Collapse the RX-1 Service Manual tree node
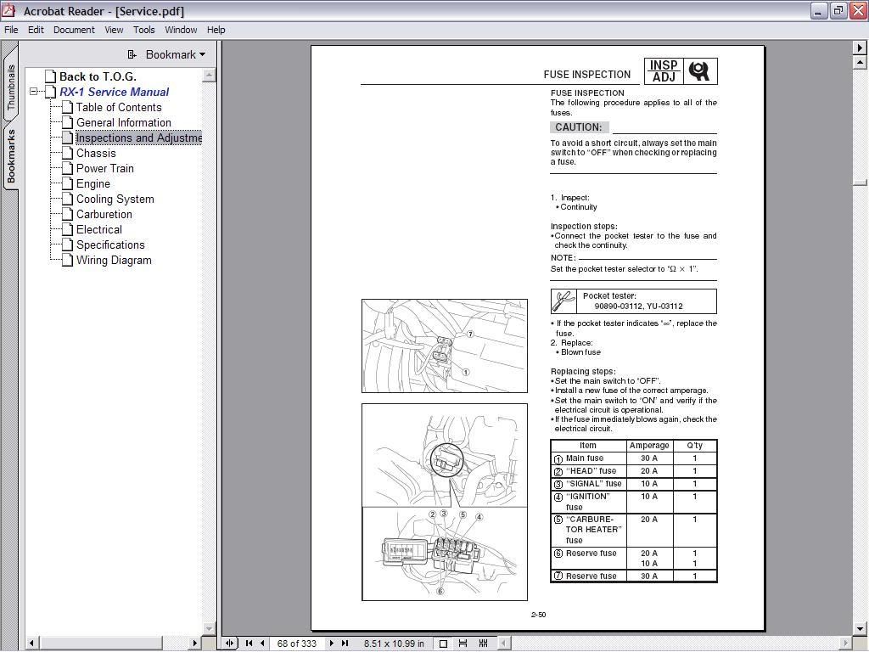Viewport: 869px width, 652px height. coord(34,92)
